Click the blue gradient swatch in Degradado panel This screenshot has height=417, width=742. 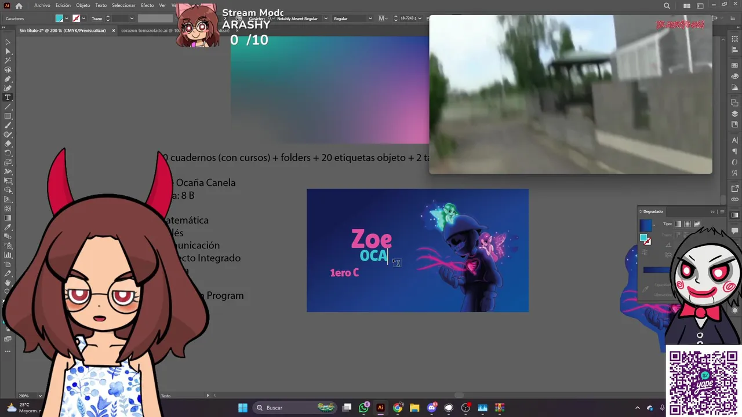(x=646, y=225)
